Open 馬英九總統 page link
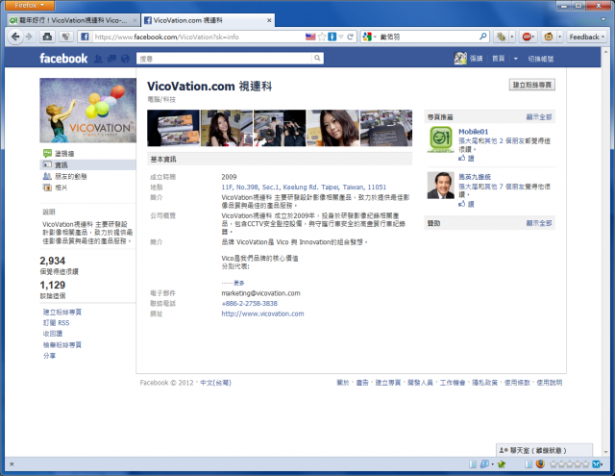 click(x=475, y=177)
